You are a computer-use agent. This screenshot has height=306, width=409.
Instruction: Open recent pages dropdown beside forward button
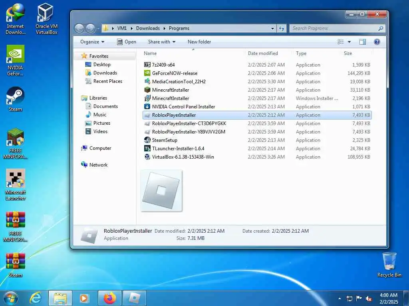click(x=98, y=28)
